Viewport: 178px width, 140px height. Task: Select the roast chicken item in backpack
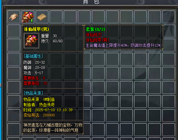coord(14,17)
